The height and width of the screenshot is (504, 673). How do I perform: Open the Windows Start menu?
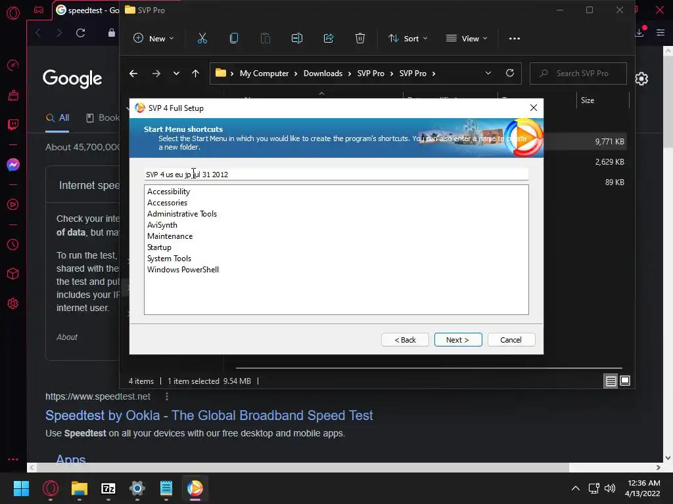(21, 488)
